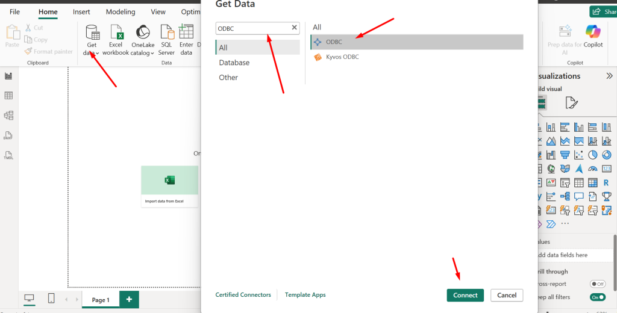Open the OneLake catalog
The image size is (617, 313).
point(142,40)
